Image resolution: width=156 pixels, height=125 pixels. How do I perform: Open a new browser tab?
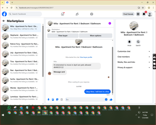point(12,2)
